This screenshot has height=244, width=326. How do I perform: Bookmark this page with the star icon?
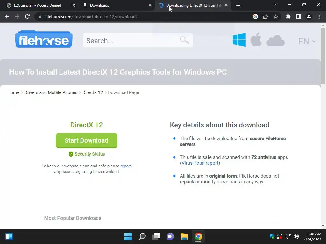click(x=276, y=17)
